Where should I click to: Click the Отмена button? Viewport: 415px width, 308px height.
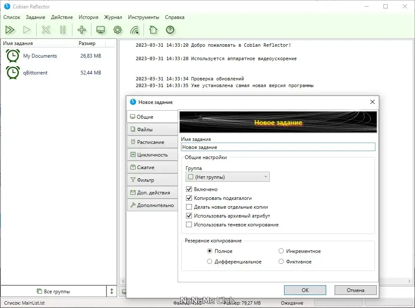356,290
